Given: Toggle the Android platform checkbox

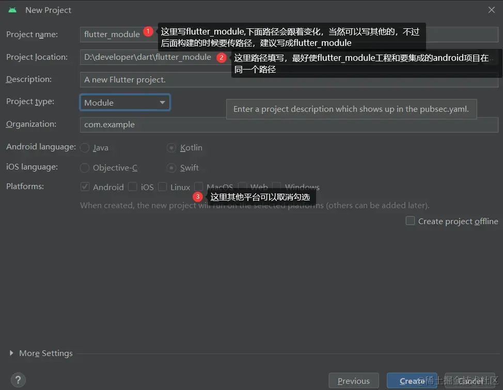Looking at the screenshot, I should (x=85, y=186).
